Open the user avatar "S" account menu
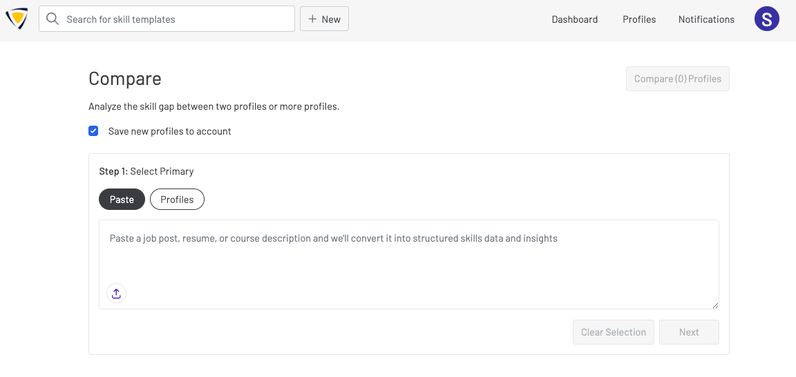796x377 pixels. [766, 19]
